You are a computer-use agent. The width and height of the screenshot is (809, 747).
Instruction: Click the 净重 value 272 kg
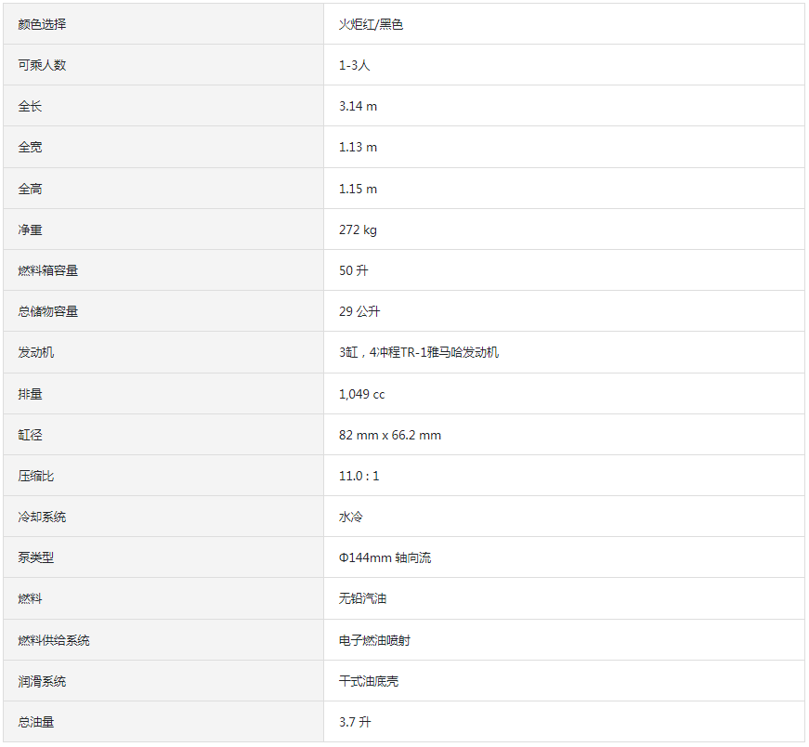[x=358, y=229]
